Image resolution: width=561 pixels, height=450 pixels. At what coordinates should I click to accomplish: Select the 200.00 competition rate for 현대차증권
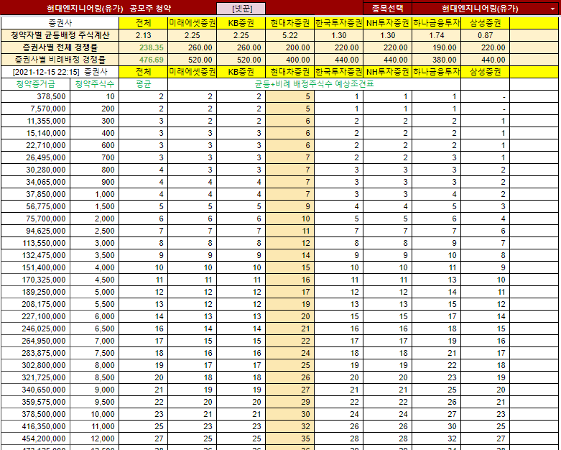coord(289,47)
